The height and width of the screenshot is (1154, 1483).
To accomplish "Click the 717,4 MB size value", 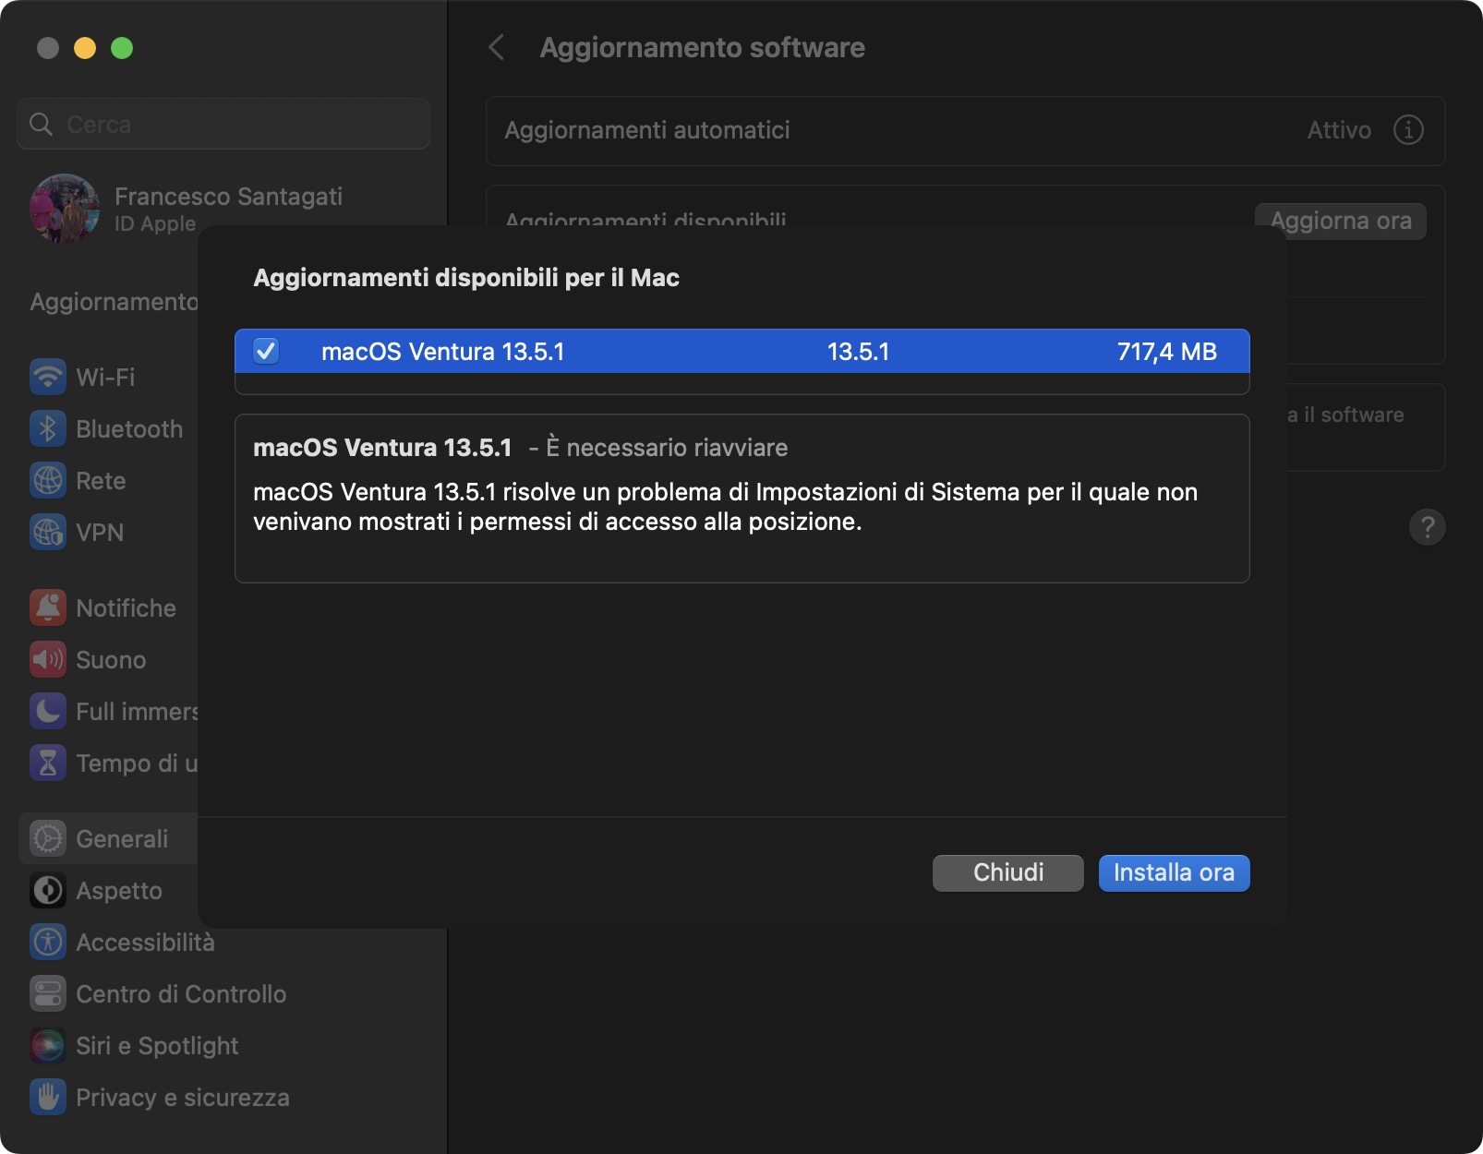I will (x=1167, y=352).
